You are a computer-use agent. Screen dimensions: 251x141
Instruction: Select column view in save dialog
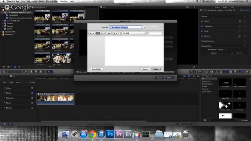(x=105, y=33)
